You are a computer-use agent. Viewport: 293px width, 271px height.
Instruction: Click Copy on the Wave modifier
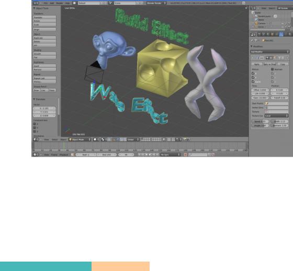283,64
